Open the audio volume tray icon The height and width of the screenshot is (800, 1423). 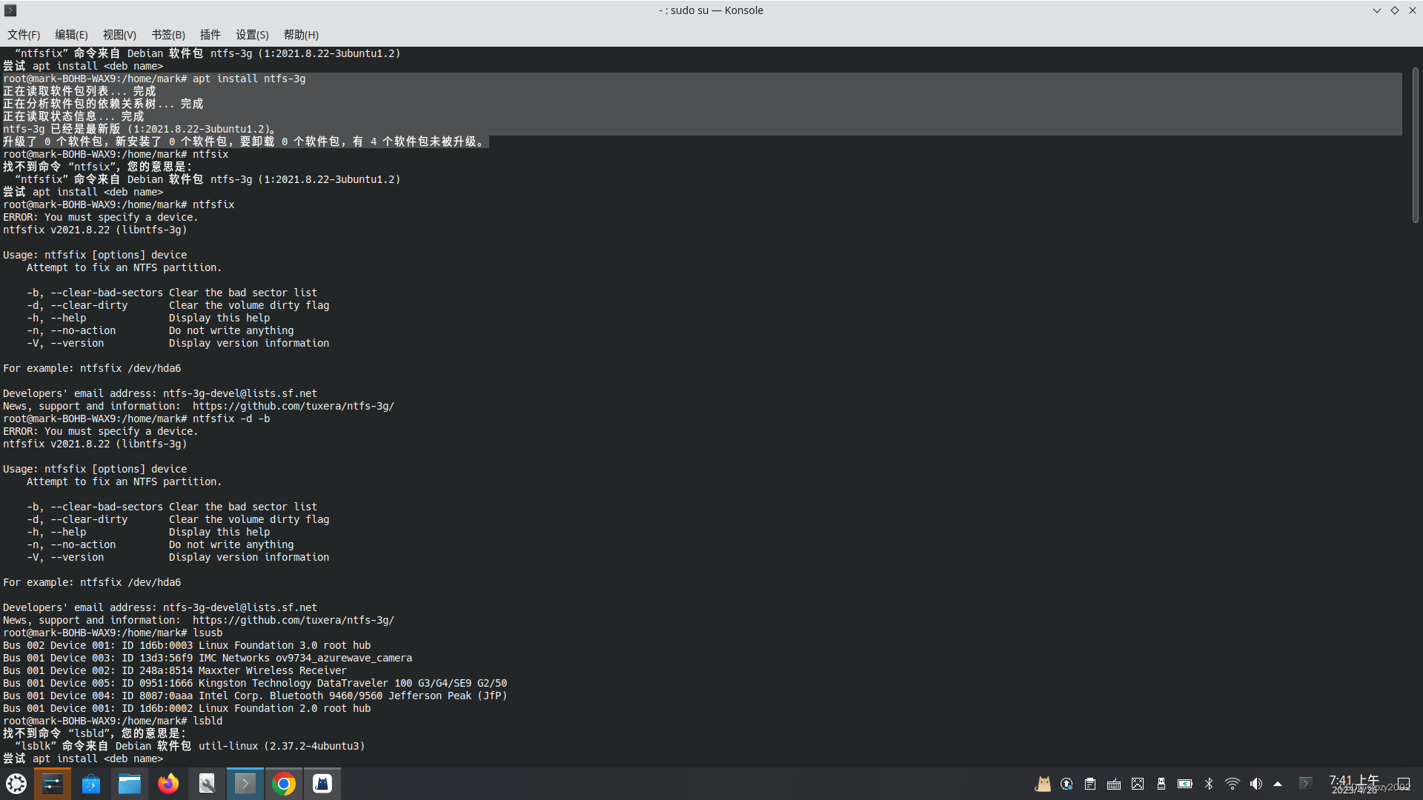[1256, 784]
